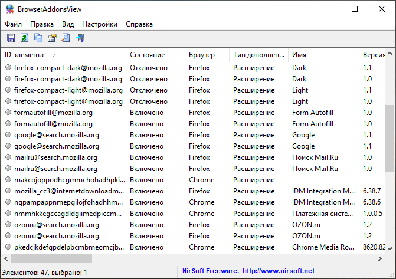Screen dimensions: 396x279
Task: Click the Расширение cell of version 1.0.0.5 row
Action: [254, 214]
